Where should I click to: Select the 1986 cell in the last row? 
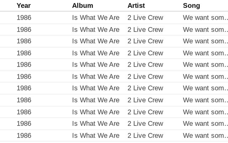24,135
